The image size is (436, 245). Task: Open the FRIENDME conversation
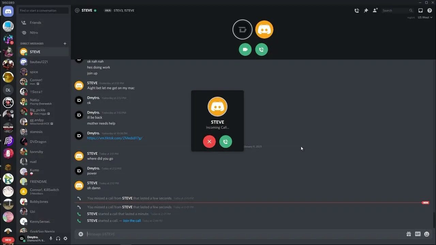click(44, 181)
